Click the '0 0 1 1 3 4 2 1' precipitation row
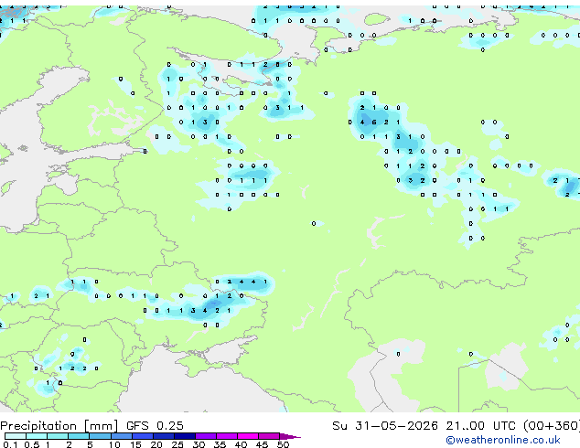 click(187, 311)
